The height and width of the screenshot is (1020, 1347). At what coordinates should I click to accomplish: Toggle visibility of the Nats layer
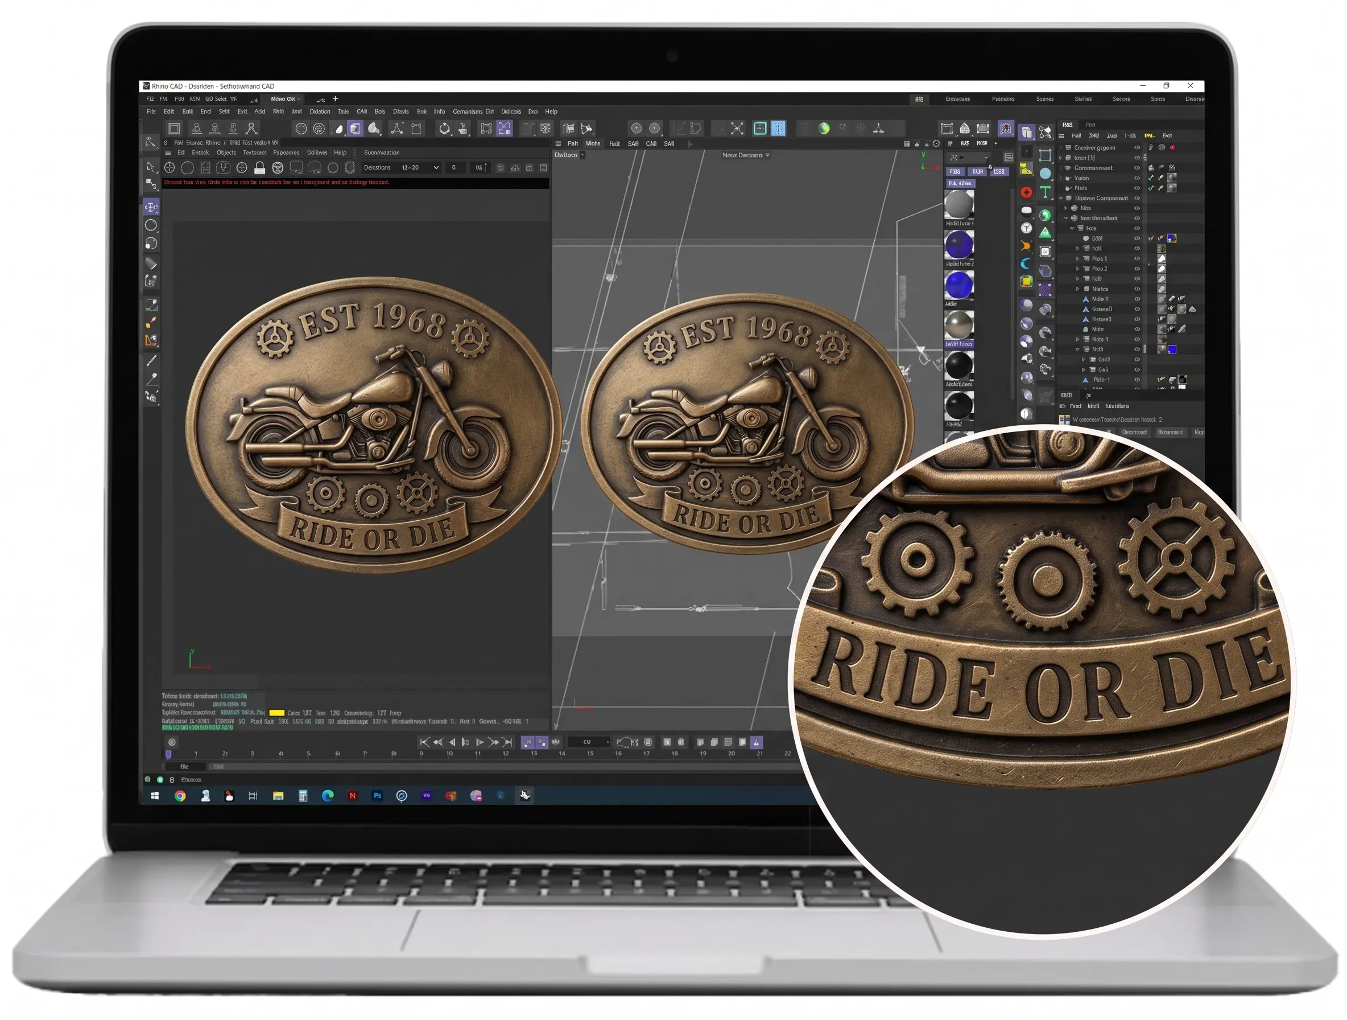[1137, 188]
